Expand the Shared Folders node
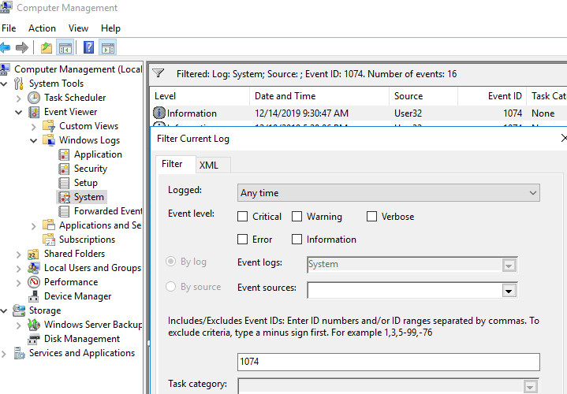Screen dimensions: 567x394 (18, 254)
